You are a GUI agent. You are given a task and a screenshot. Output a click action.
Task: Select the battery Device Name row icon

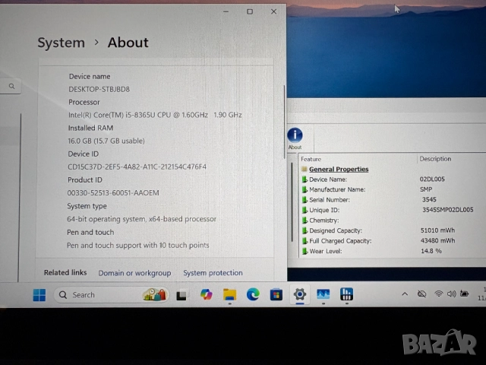pos(305,179)
